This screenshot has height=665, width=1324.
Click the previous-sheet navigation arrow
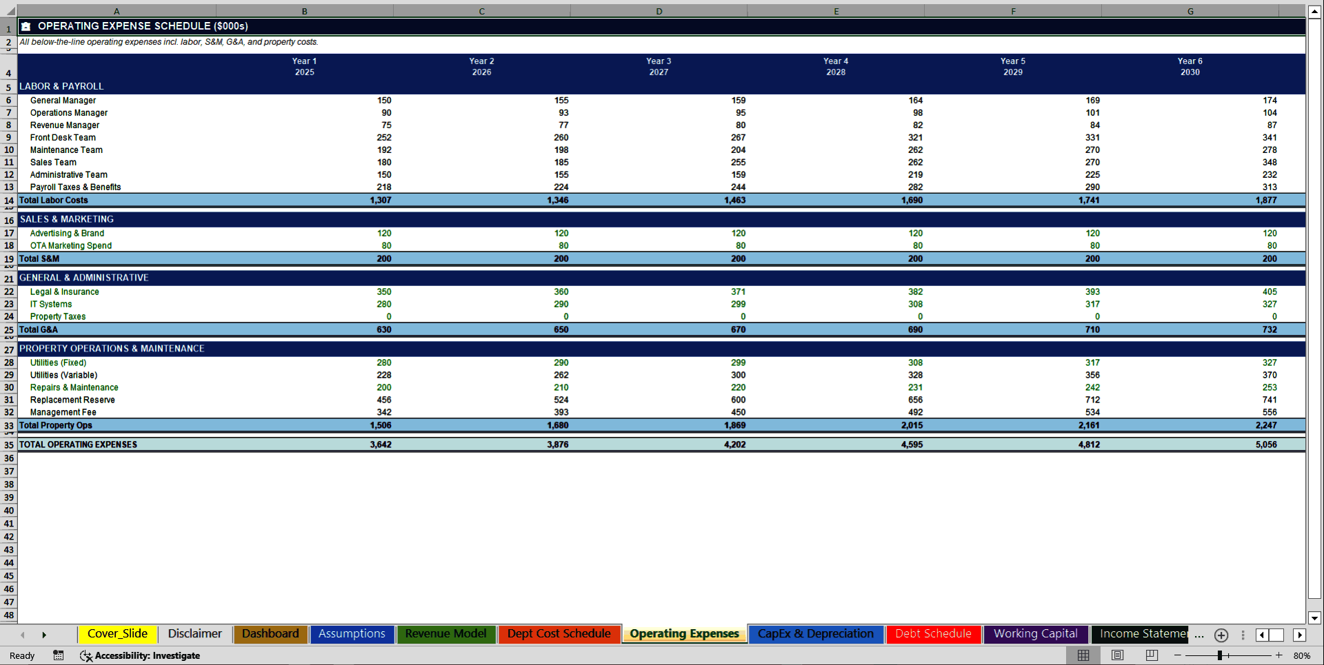pos(23,635)
